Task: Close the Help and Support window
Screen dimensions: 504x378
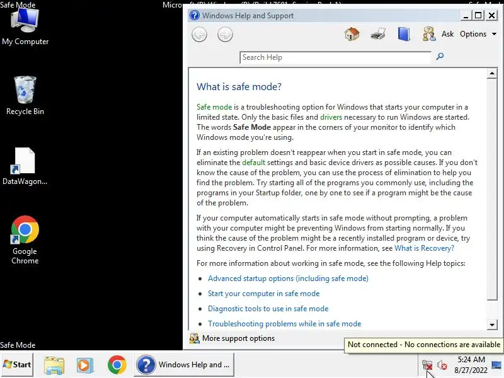Action: 491,15
